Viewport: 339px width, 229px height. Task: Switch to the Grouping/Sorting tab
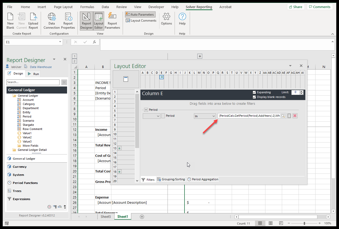click(171, 179)
